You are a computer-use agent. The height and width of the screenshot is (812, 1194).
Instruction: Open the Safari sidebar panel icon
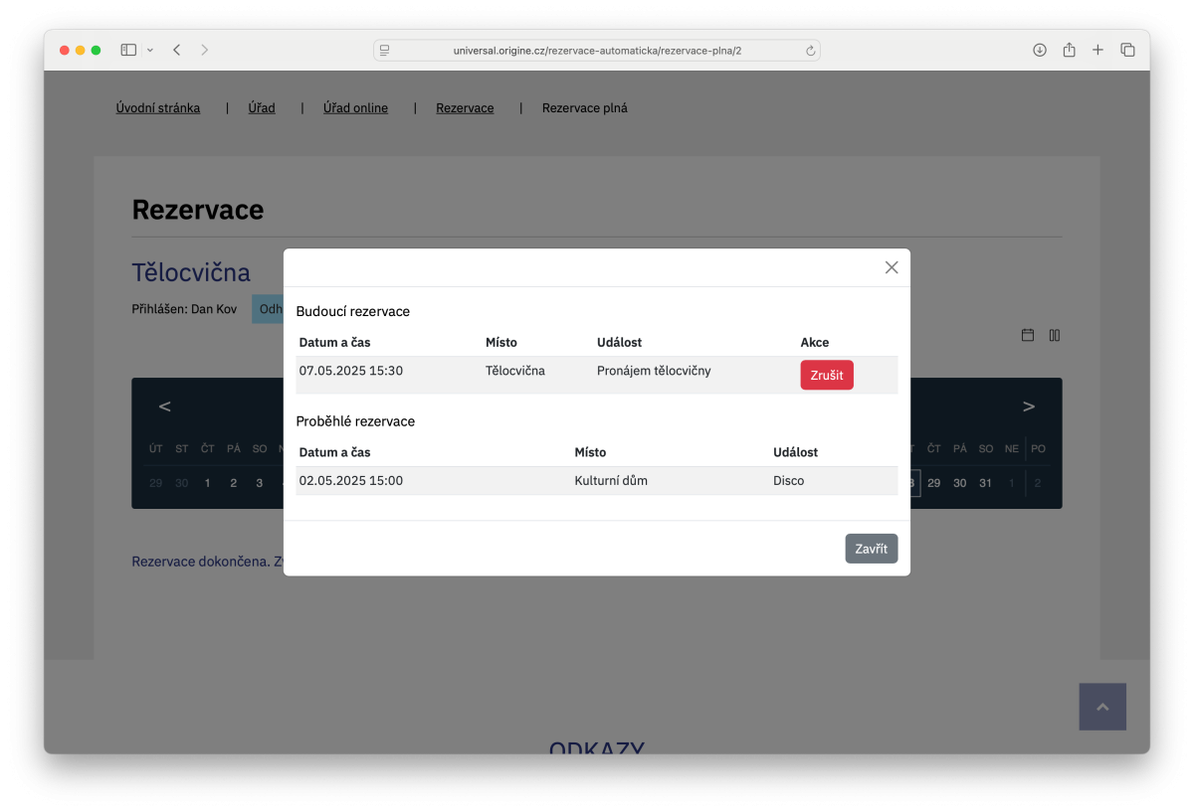pyautogui.click(x=128, y=50)
